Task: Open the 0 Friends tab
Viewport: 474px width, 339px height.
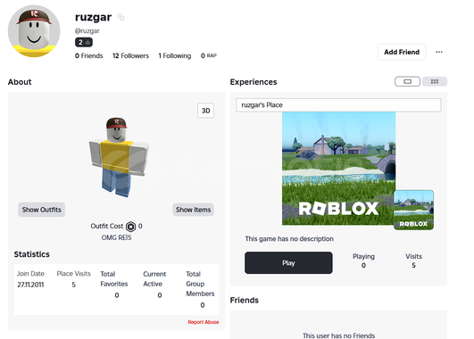Action: 89,56
